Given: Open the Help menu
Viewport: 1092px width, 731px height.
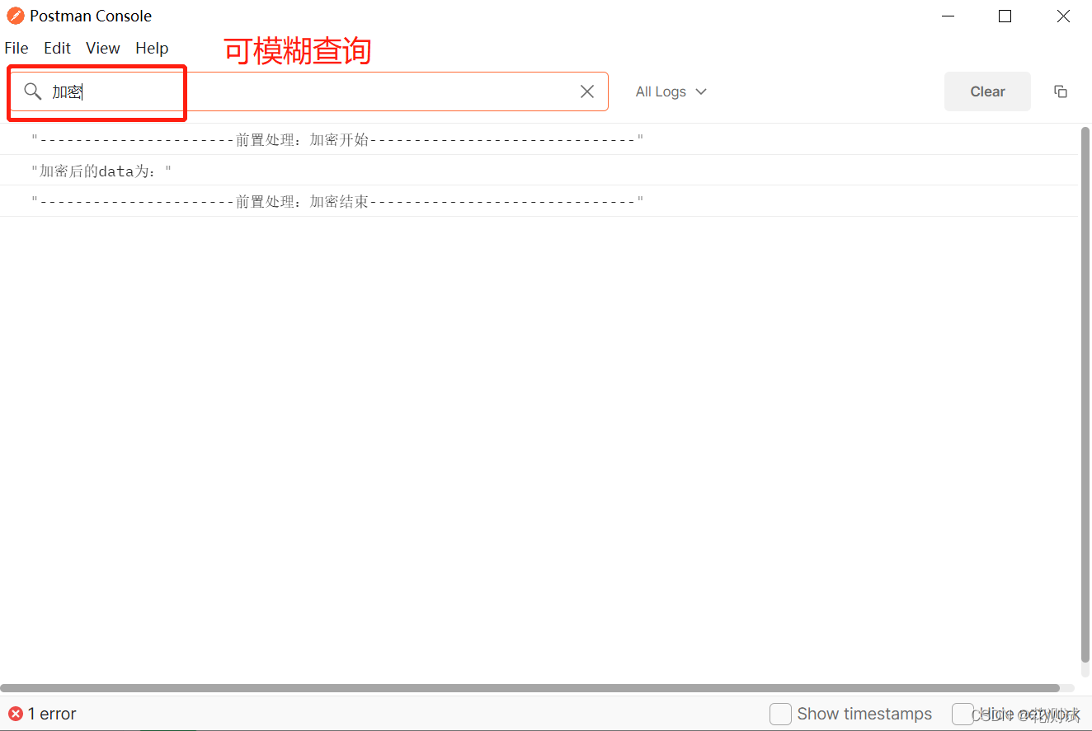Looking at the screenshot, I should (x=152, y=48).
